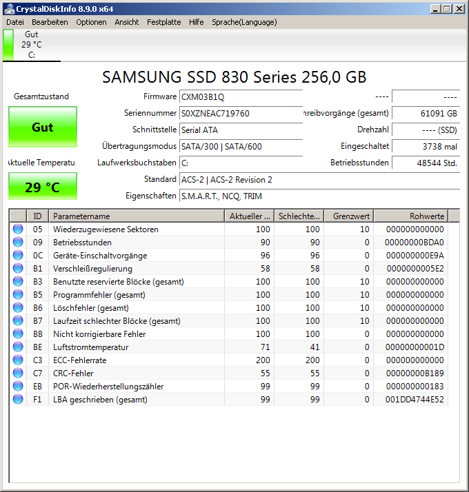This screenshot has height=492, width=469.
Task: Click the ID column header
Action: (37, 216)
